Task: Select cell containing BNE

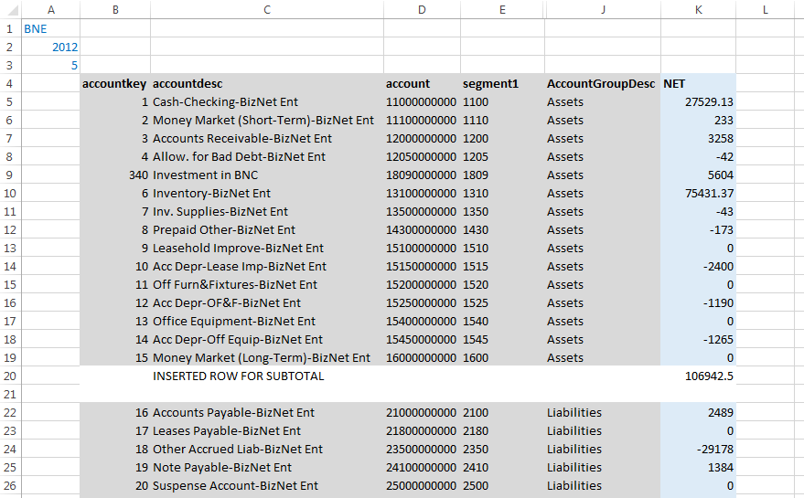Action: pos(50,28)
